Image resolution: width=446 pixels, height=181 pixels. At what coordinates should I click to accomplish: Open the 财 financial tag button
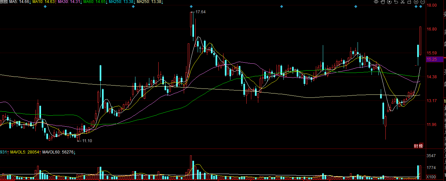[x=416, y=146]
